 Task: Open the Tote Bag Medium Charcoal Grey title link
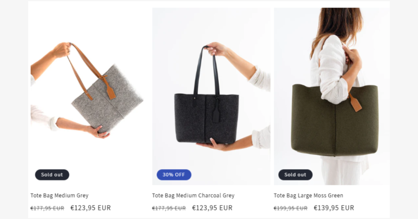[x=193, y=196]
